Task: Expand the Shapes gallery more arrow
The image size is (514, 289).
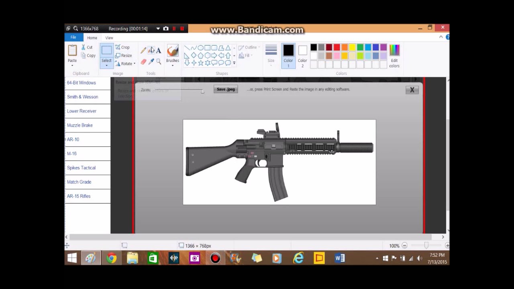Action: pyautogui.click(x=234, y=63)
